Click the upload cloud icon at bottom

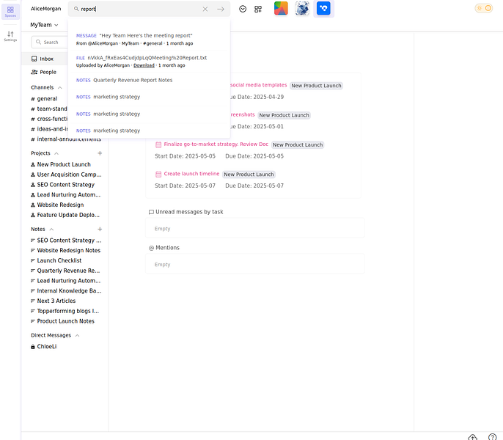click(472, 437)
